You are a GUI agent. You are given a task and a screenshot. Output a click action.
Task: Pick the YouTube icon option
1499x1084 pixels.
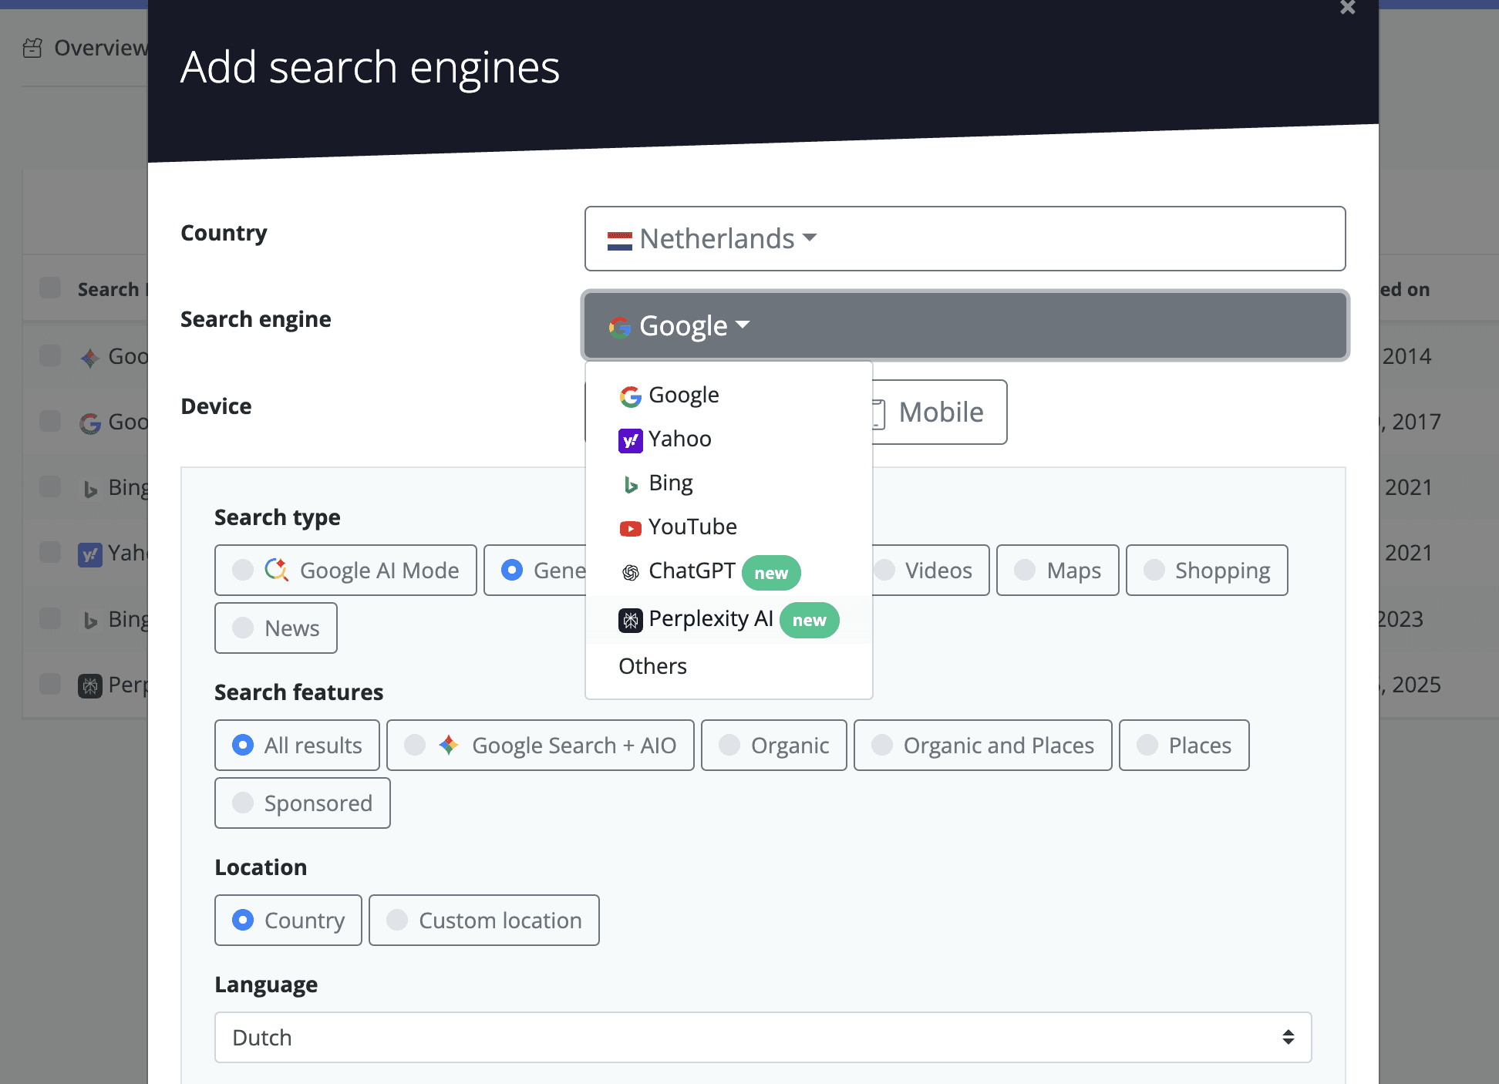pos(630,528)
